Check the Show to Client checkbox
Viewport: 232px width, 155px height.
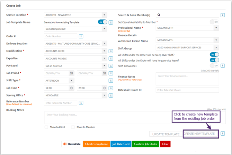click(46, 127)
